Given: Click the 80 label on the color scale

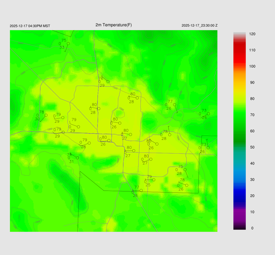Looking at the screenshot, I should pos(252,99).
